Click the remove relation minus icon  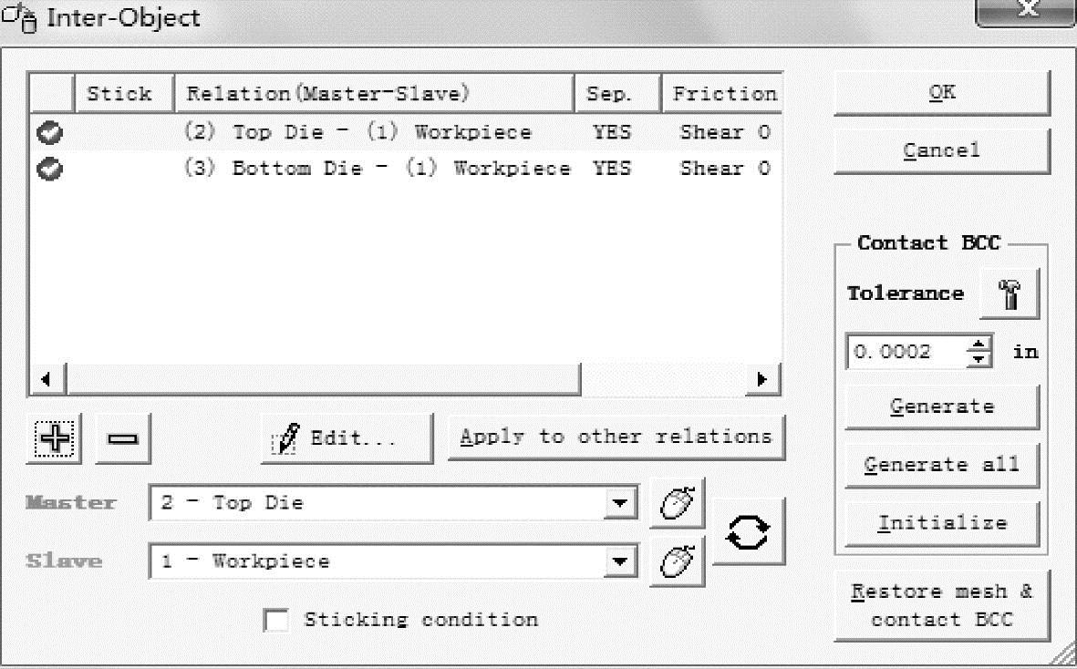click(x=123, y=438)
